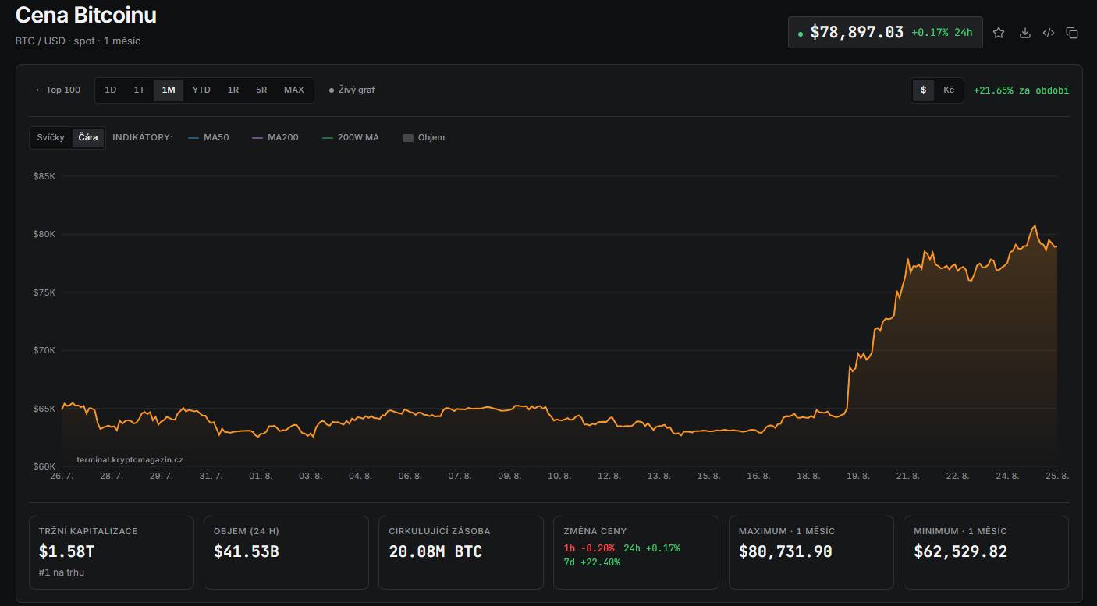The width and height of the screenshot is (1097, 606).
Task: Select Čára line chart type
Action: coord(88,137)
